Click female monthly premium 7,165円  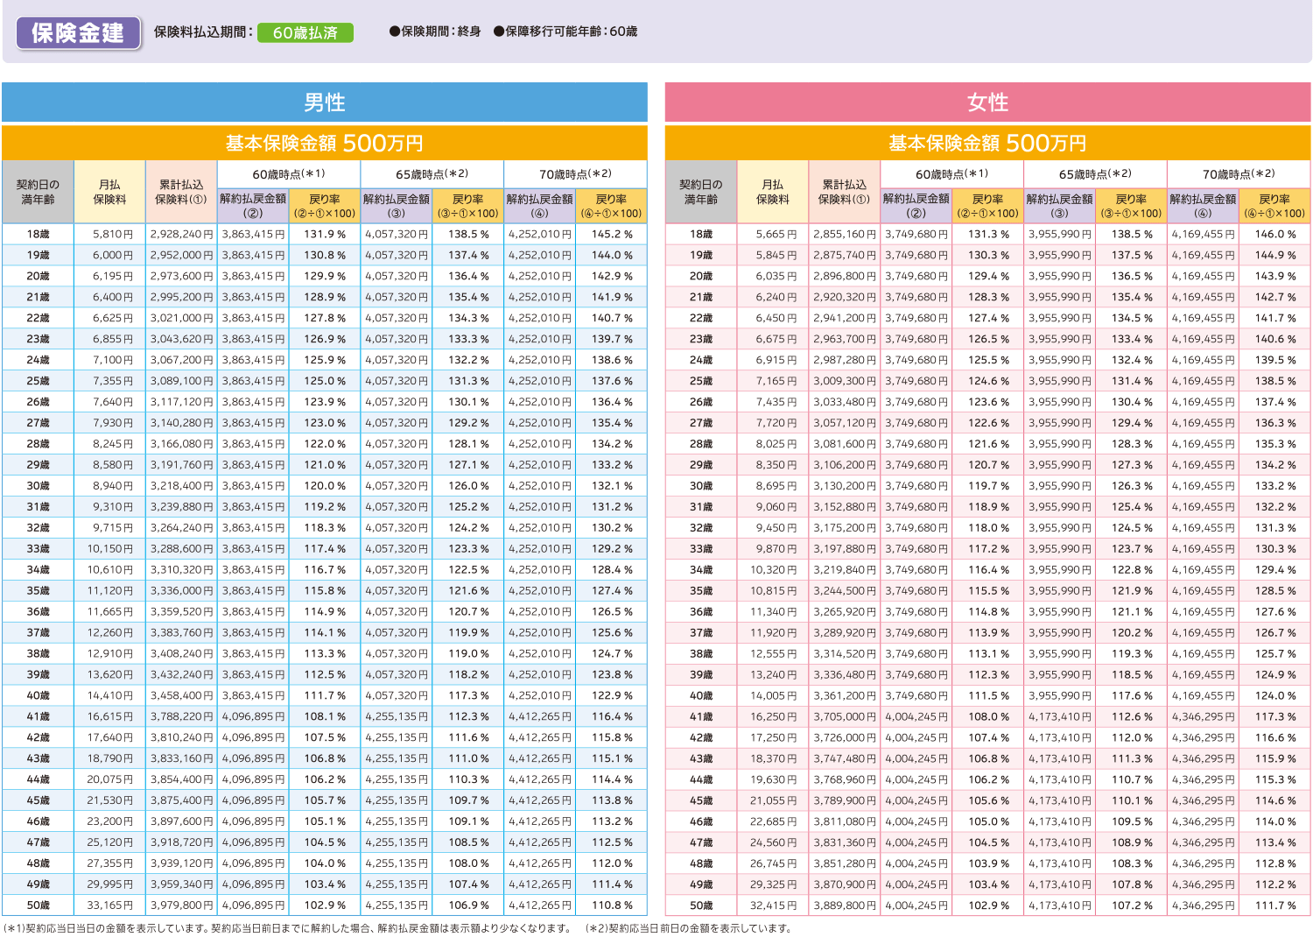[x=776, y=382]
